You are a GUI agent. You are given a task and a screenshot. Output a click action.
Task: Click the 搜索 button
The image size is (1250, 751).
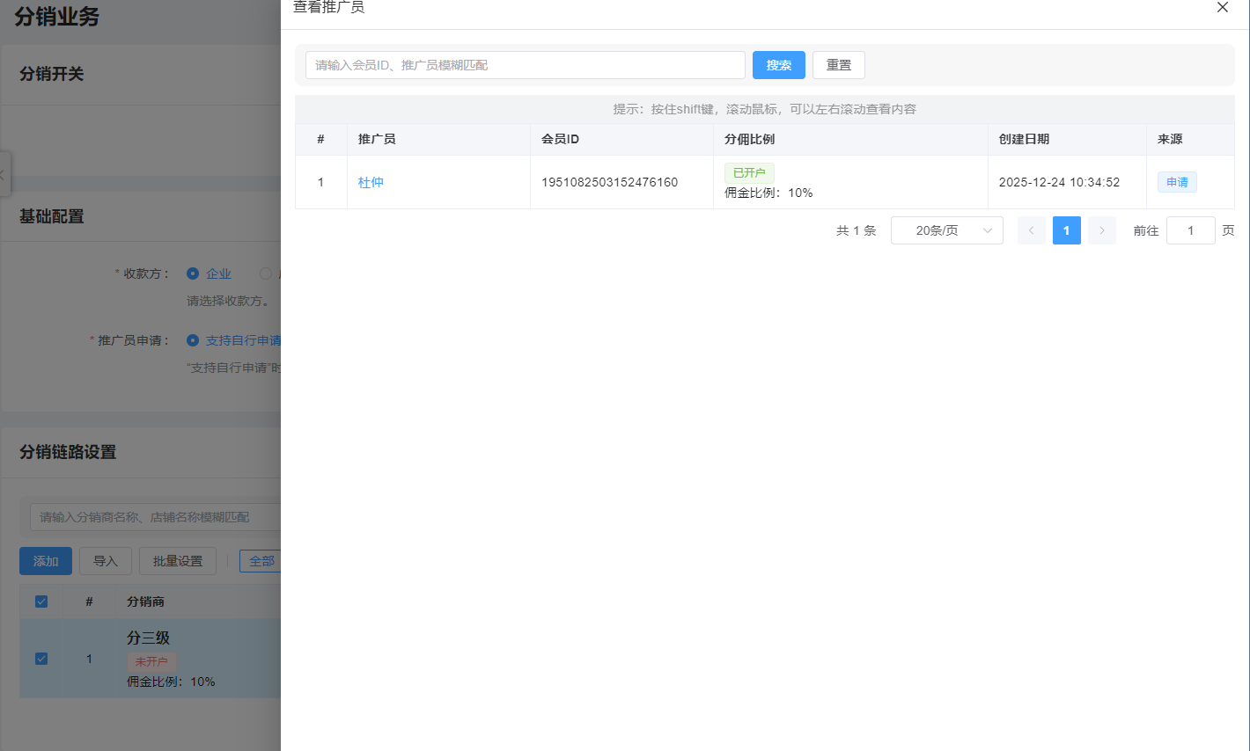click(x=778, y=64)
